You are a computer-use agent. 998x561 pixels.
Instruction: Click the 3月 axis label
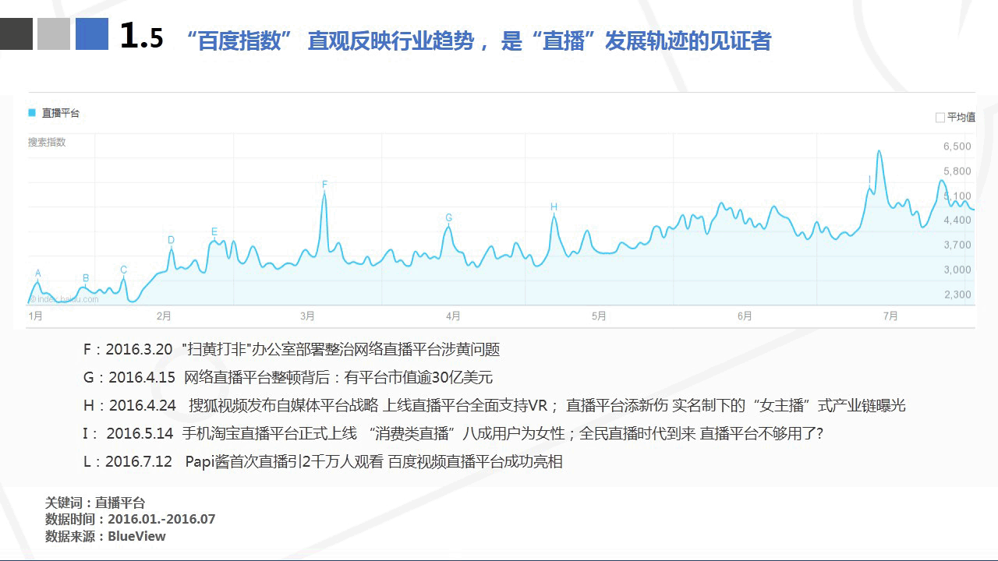point(308,316)
